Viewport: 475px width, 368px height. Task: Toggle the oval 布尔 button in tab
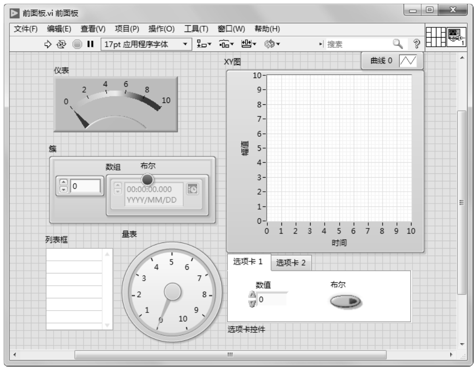345,301
